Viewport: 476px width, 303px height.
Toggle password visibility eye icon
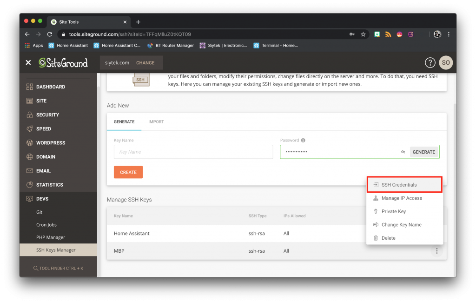(x=403, y=152)
